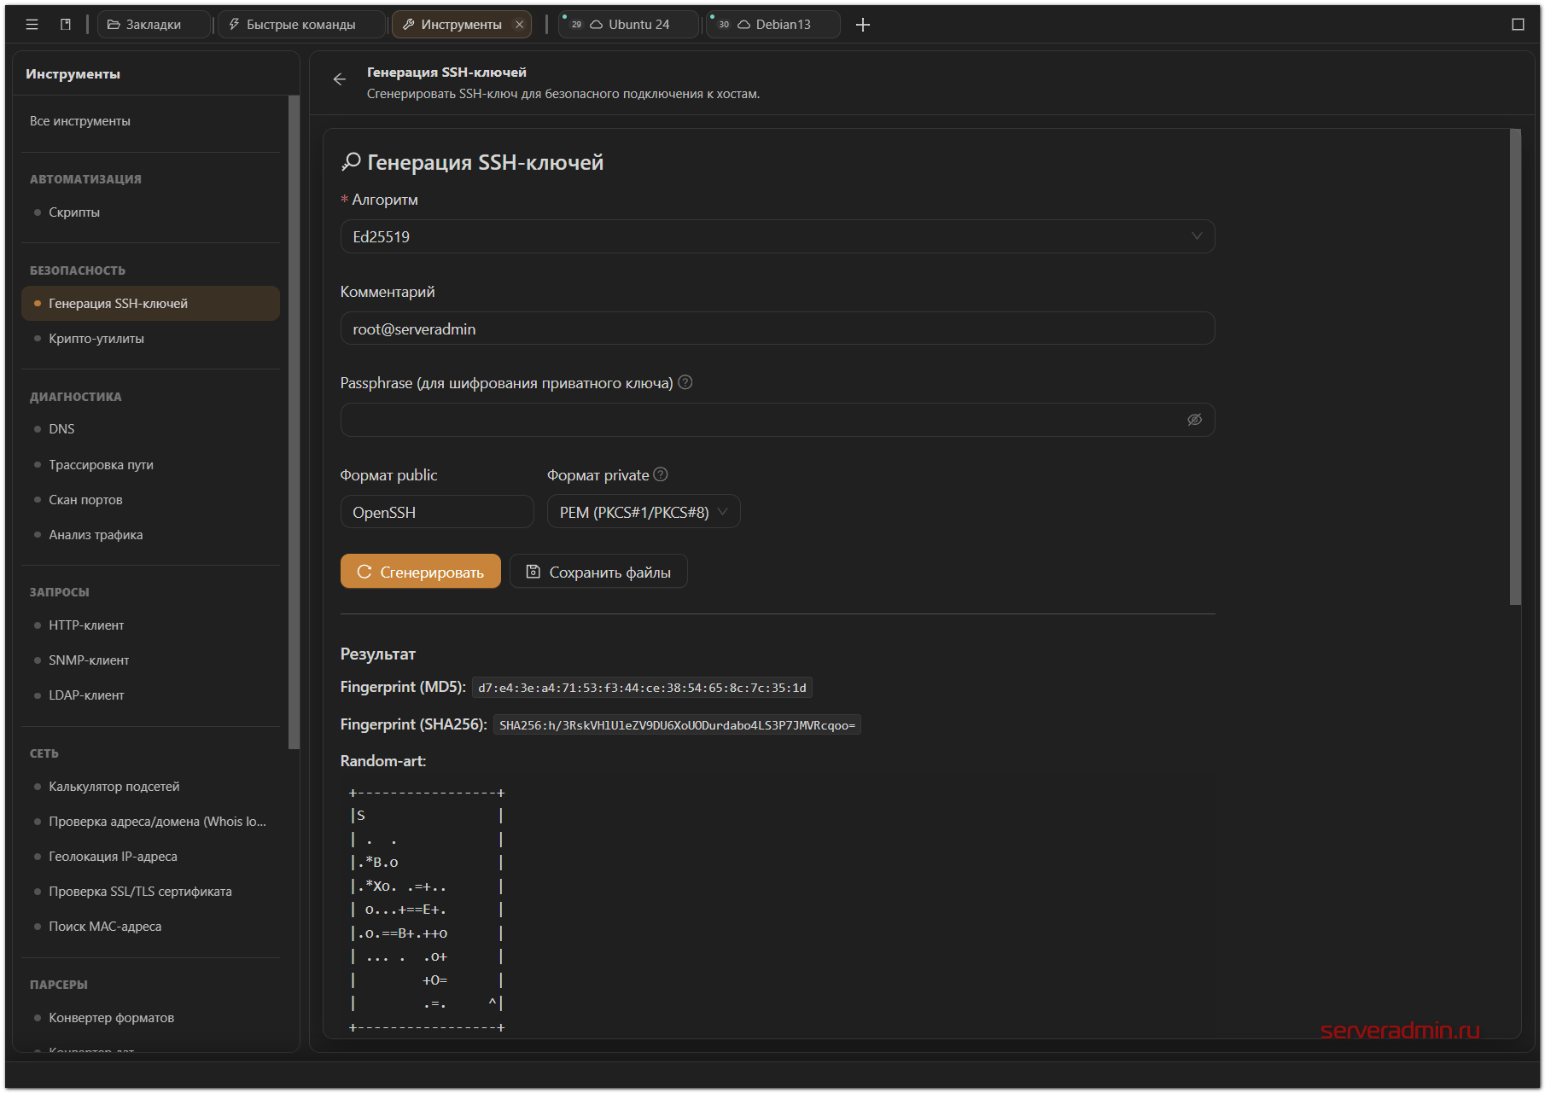The width and height of the screenshot is (1545, 1093).
Task: Go back using the arrow icon
Action: [340, 79]
